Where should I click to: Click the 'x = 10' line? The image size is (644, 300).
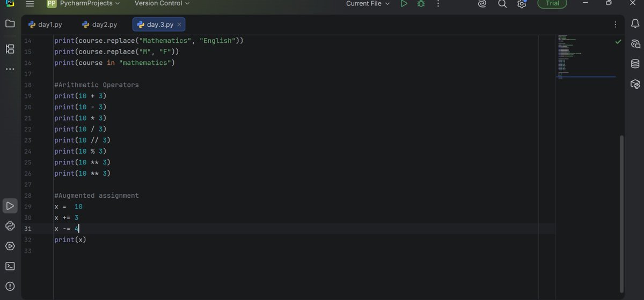[x=69, y=207]
